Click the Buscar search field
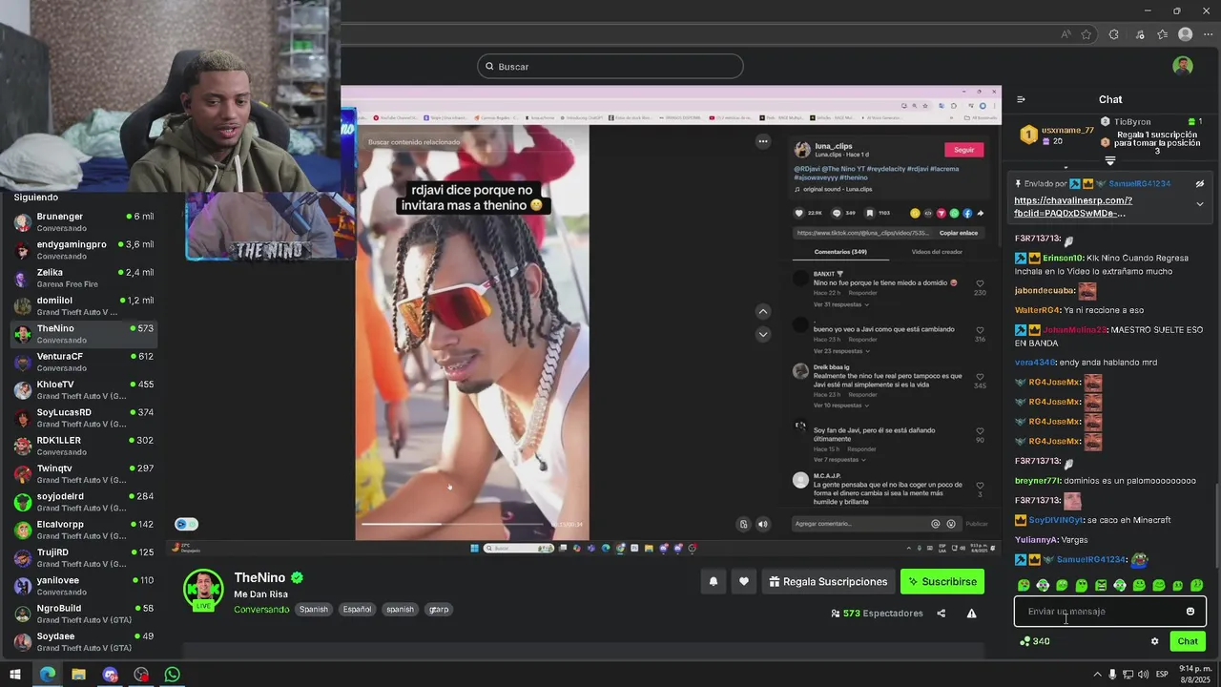The height and width of the screenshot is (687, 1221). tap(610, 66)
